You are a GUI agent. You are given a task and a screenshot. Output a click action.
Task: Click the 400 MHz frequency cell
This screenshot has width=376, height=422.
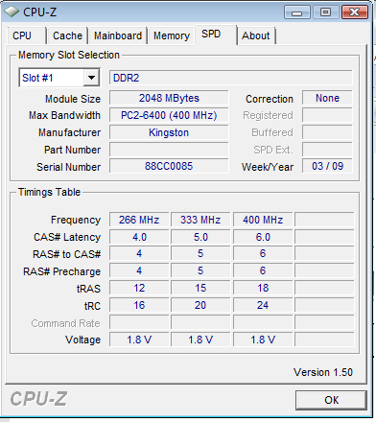[263, 220]
